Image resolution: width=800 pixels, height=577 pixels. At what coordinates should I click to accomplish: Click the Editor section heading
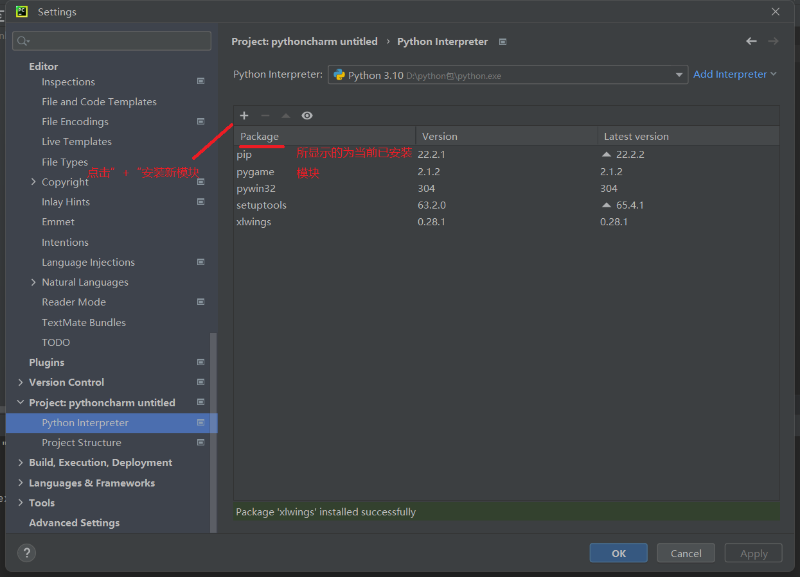point(43,67)
